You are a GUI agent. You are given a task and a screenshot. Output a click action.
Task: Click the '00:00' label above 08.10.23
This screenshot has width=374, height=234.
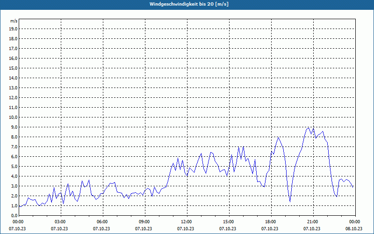pos(355,222)
